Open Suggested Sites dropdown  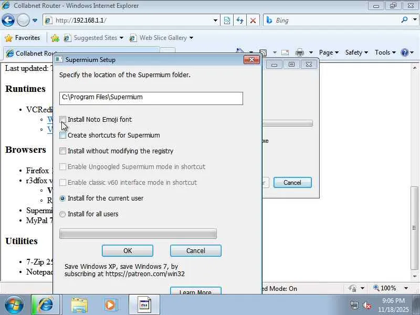click(x=93, y=38)
